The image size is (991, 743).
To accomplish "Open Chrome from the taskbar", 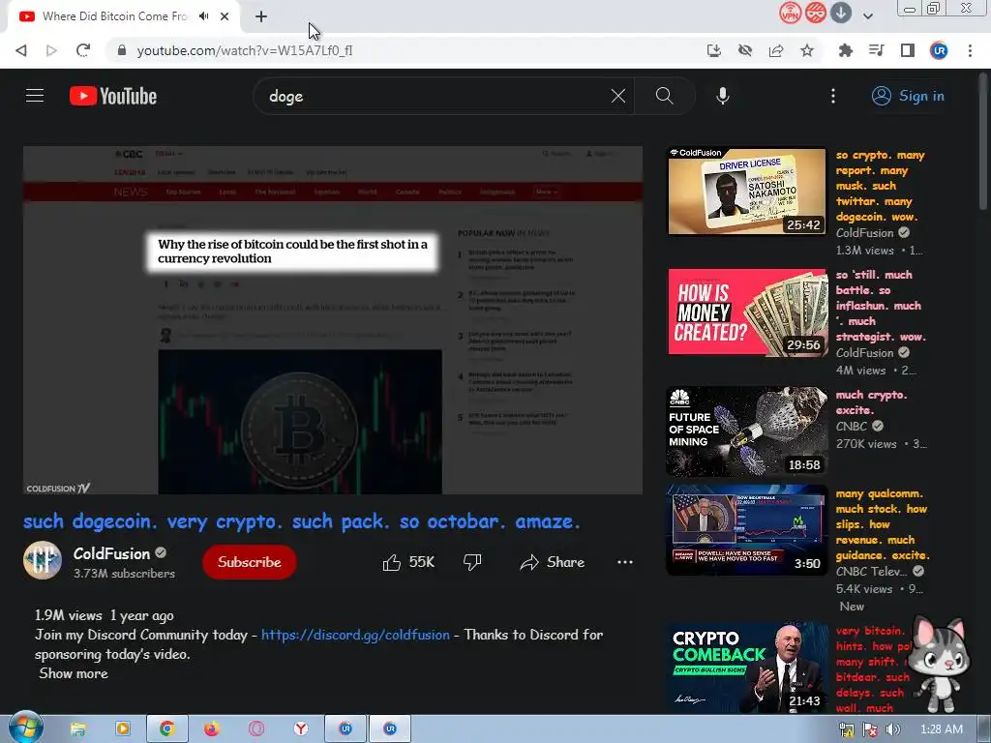I will [x=166, y=729].
